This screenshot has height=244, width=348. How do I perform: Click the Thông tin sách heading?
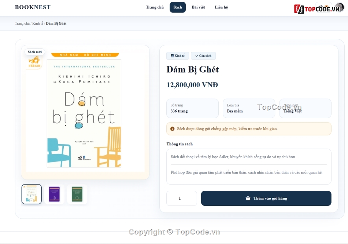(x=179, y=144)
